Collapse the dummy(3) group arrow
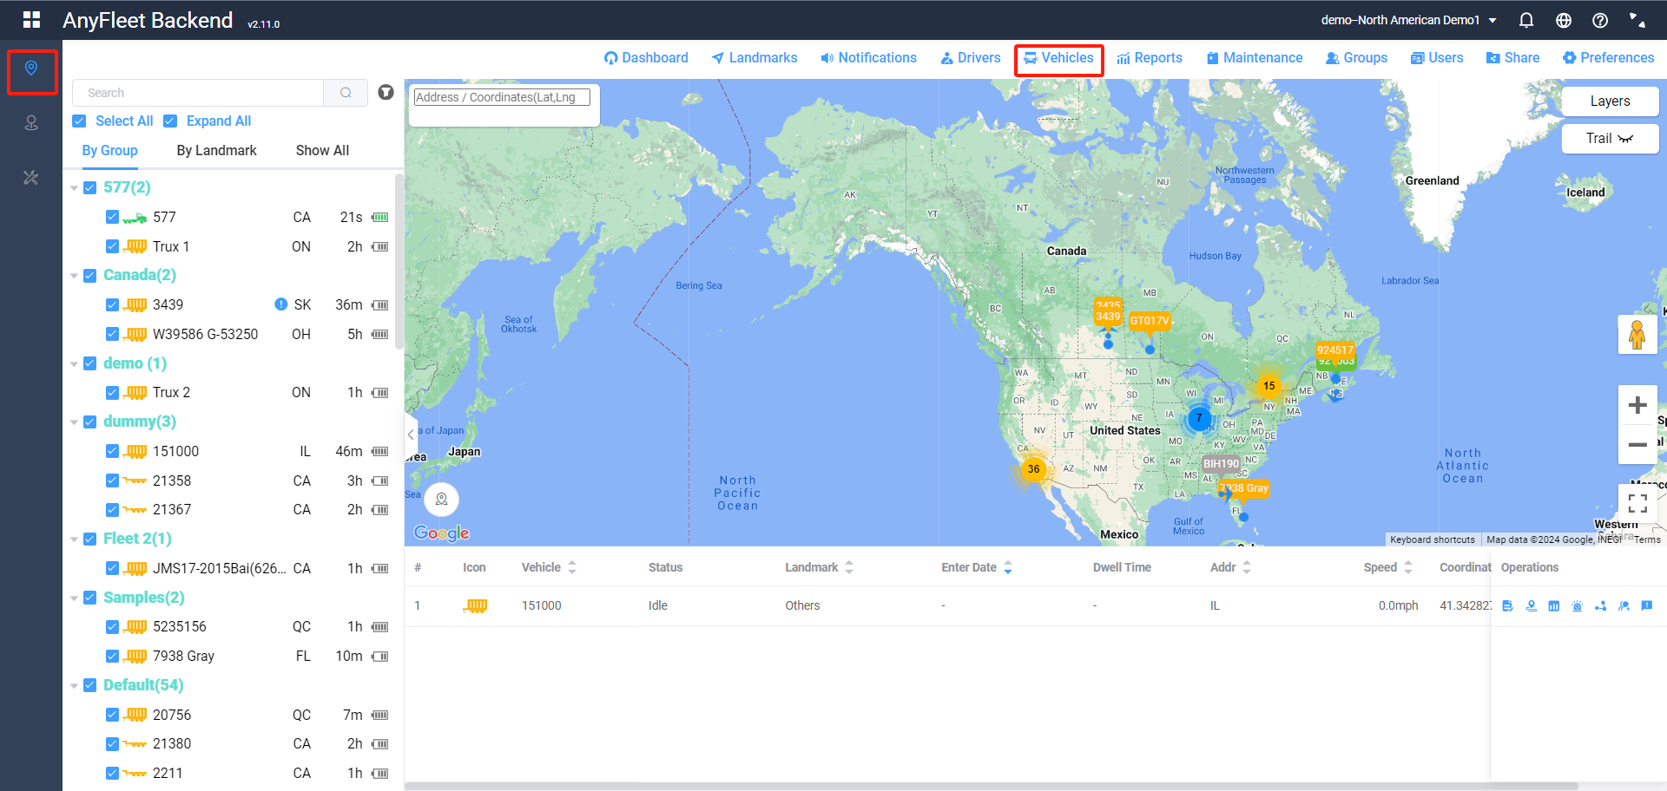The width and height of the screenshot is (1667, 791). pos(74,422)
